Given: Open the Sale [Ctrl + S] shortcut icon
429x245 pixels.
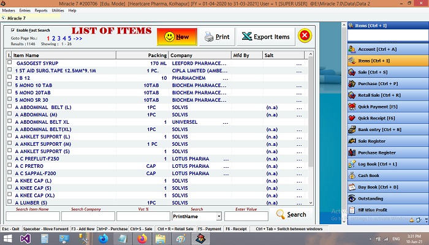Looking at the screenshot, I should 352,72.
